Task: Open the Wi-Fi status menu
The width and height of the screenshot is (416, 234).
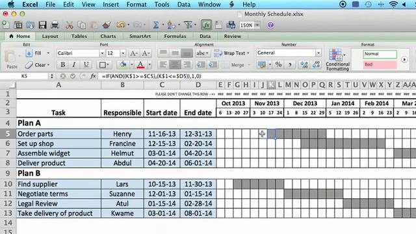Action: [393, 5]
